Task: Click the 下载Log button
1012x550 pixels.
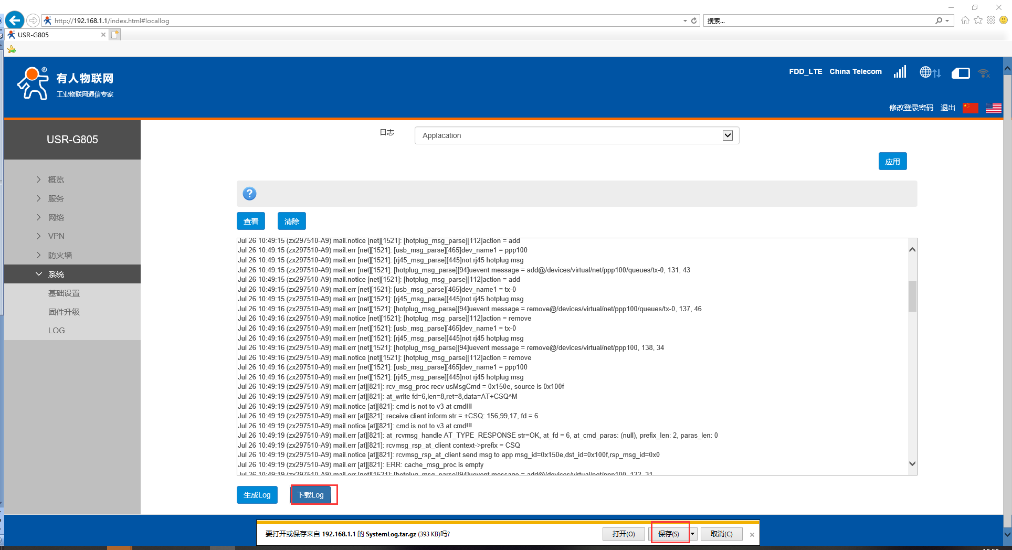Action: pyautogui.click(x=311, y=495)
